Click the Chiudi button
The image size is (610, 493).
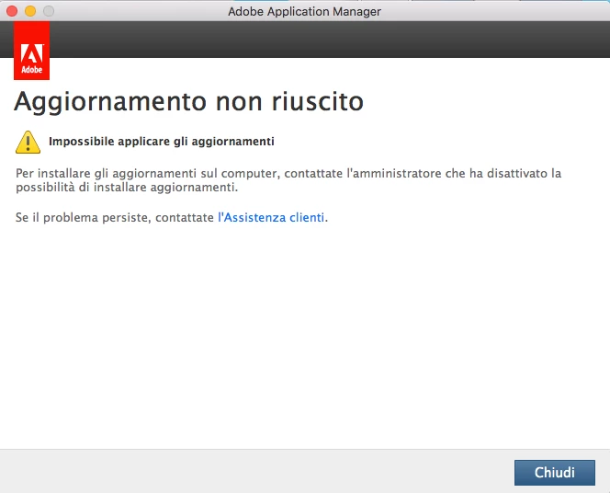click(x=554, y=473)
